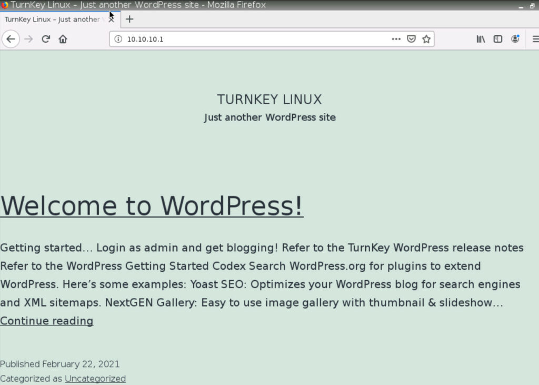Screen dimensions: 539x385
Task: Close the TurnKey Linux tab
Action: click(x=111, y=19)
